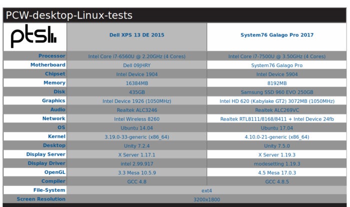The image size is (350, 207).
Task: Click the pts logo icon
Action: [33, 36]
